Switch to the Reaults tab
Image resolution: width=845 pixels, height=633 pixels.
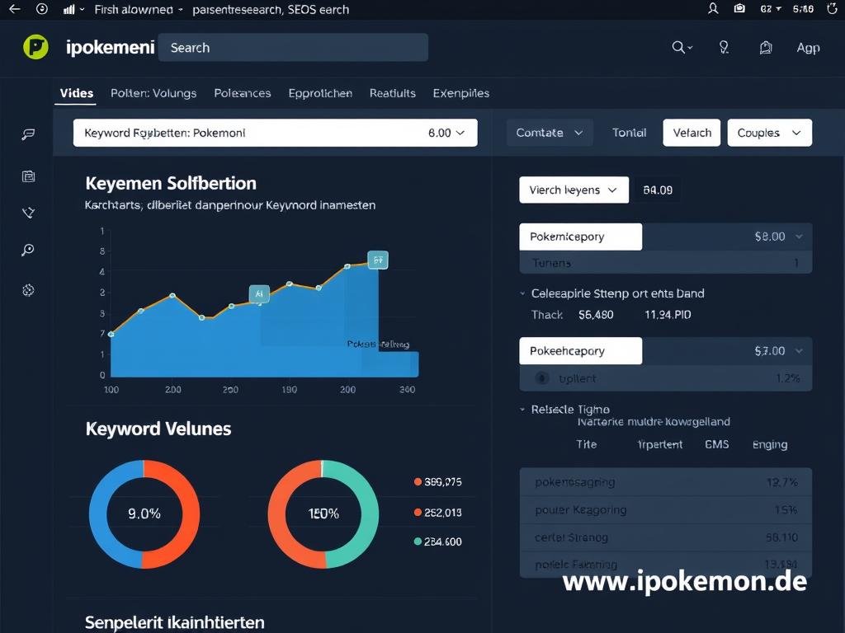(x=392, y=93)
